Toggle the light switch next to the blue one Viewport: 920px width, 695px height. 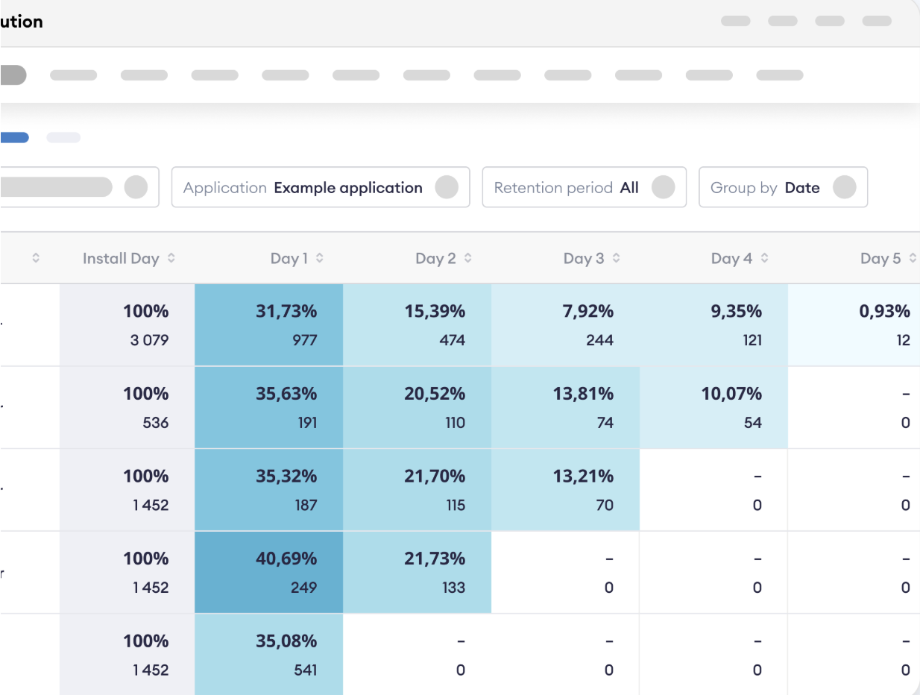pyautogui.click(x=63, y=138)
